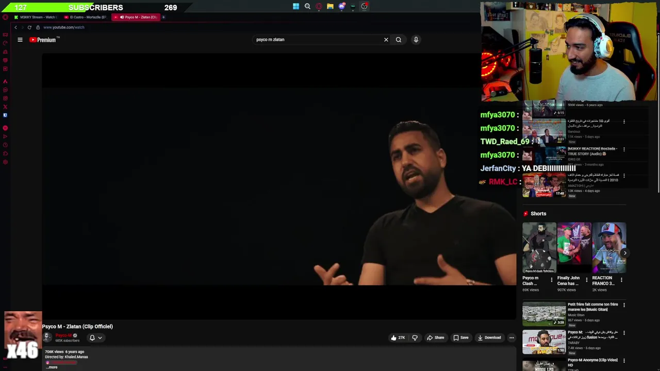Open options for the 17:48 AMAZIGHI video
660x371 pixels.
click(624, 176)
